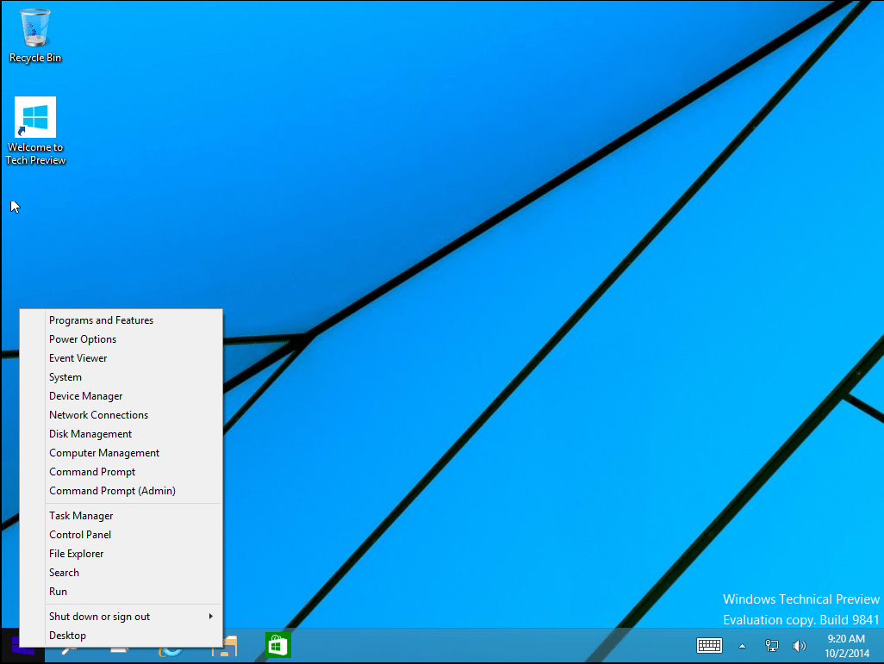Viewport: 884px width, 664px height.
Task: Open Event Viewer from the menu
Action: click(78, 358)
